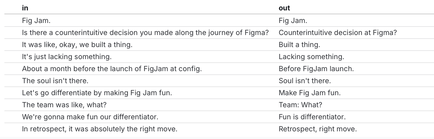Screen dimensions: 434x139
Task: Click the "Soul isn't there." output cell
Action: 305,81
